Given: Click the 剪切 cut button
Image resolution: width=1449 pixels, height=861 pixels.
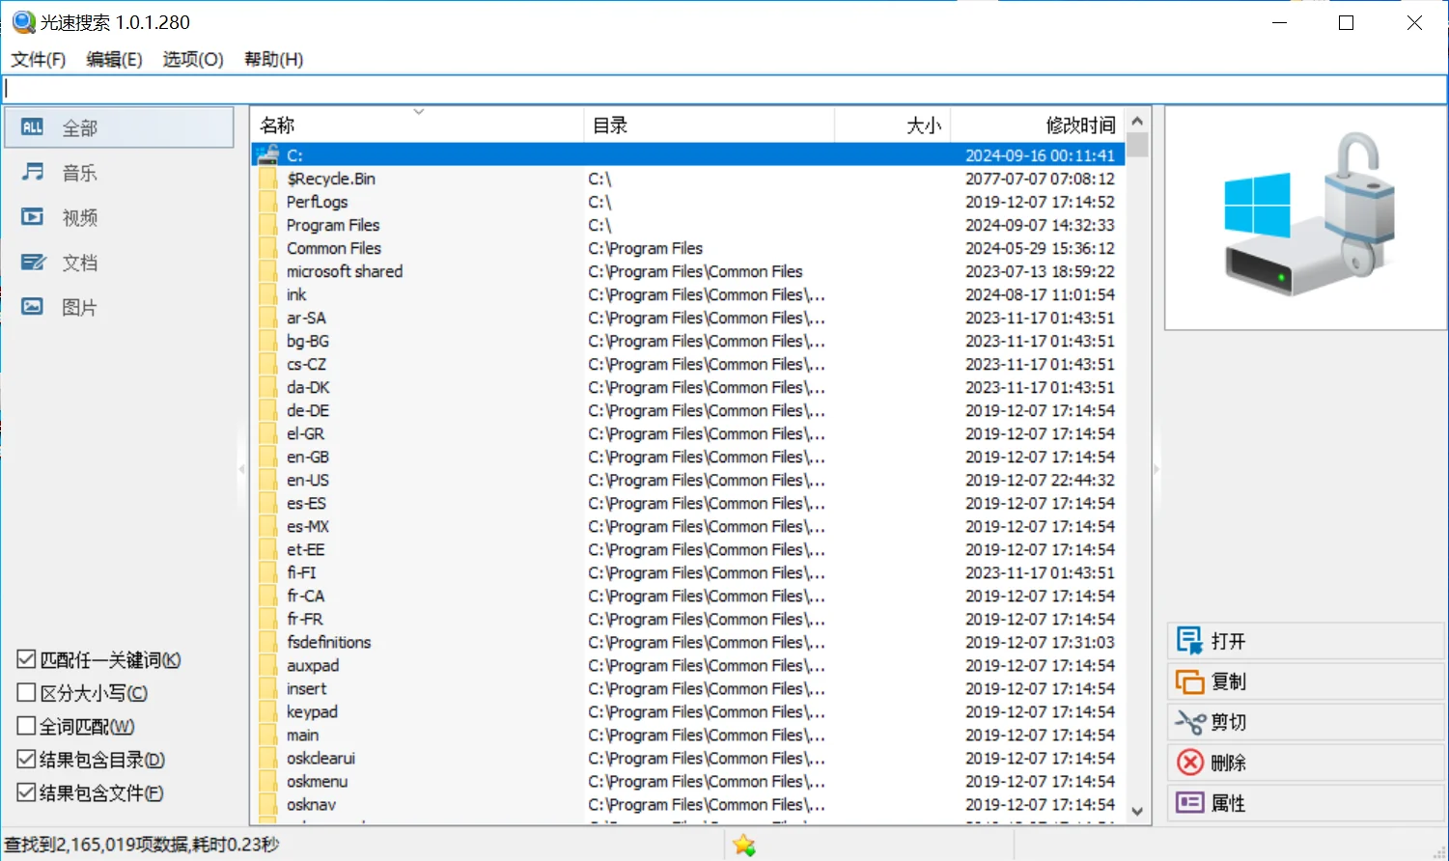Looking at the screenshot, I should coord(1306,722).
